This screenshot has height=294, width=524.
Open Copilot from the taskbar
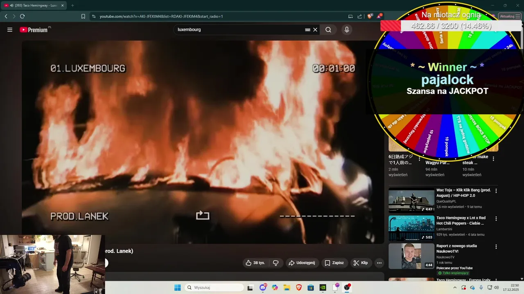coord(275,287)
